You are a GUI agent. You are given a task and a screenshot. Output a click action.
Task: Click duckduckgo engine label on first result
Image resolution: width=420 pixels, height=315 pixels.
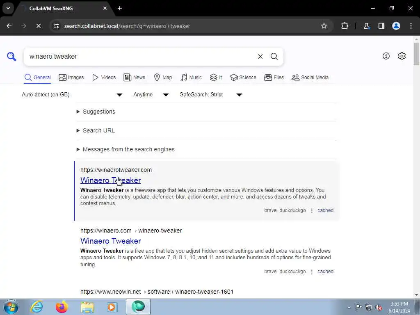point(292,210)
